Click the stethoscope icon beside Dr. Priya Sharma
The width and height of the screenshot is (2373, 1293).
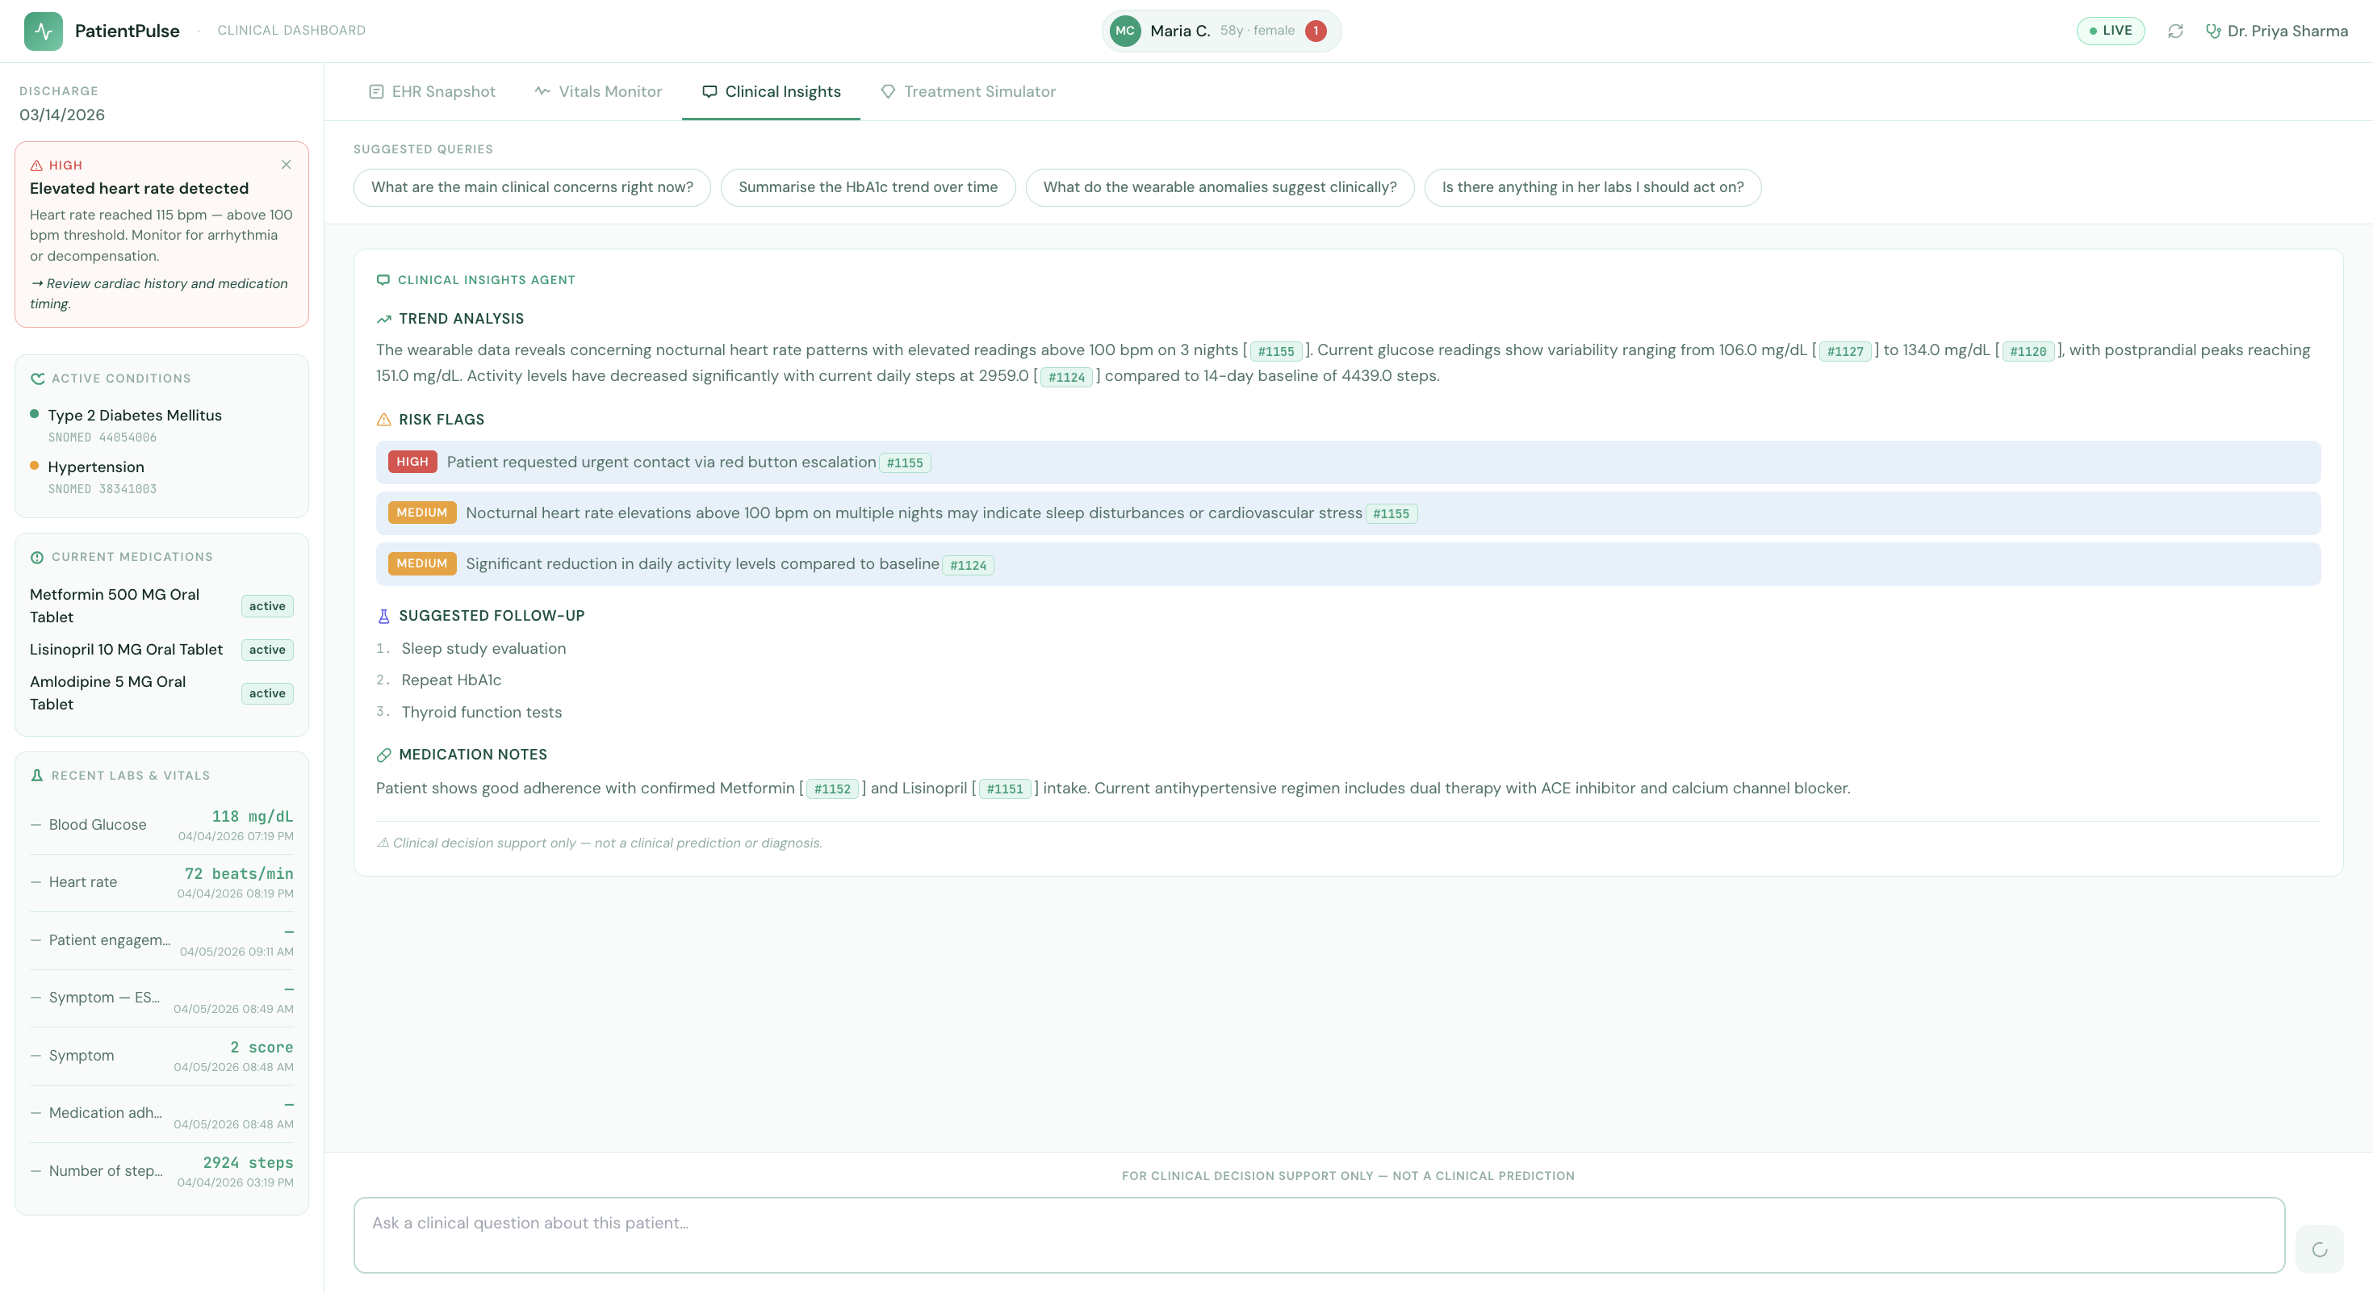click(2212, 31)
